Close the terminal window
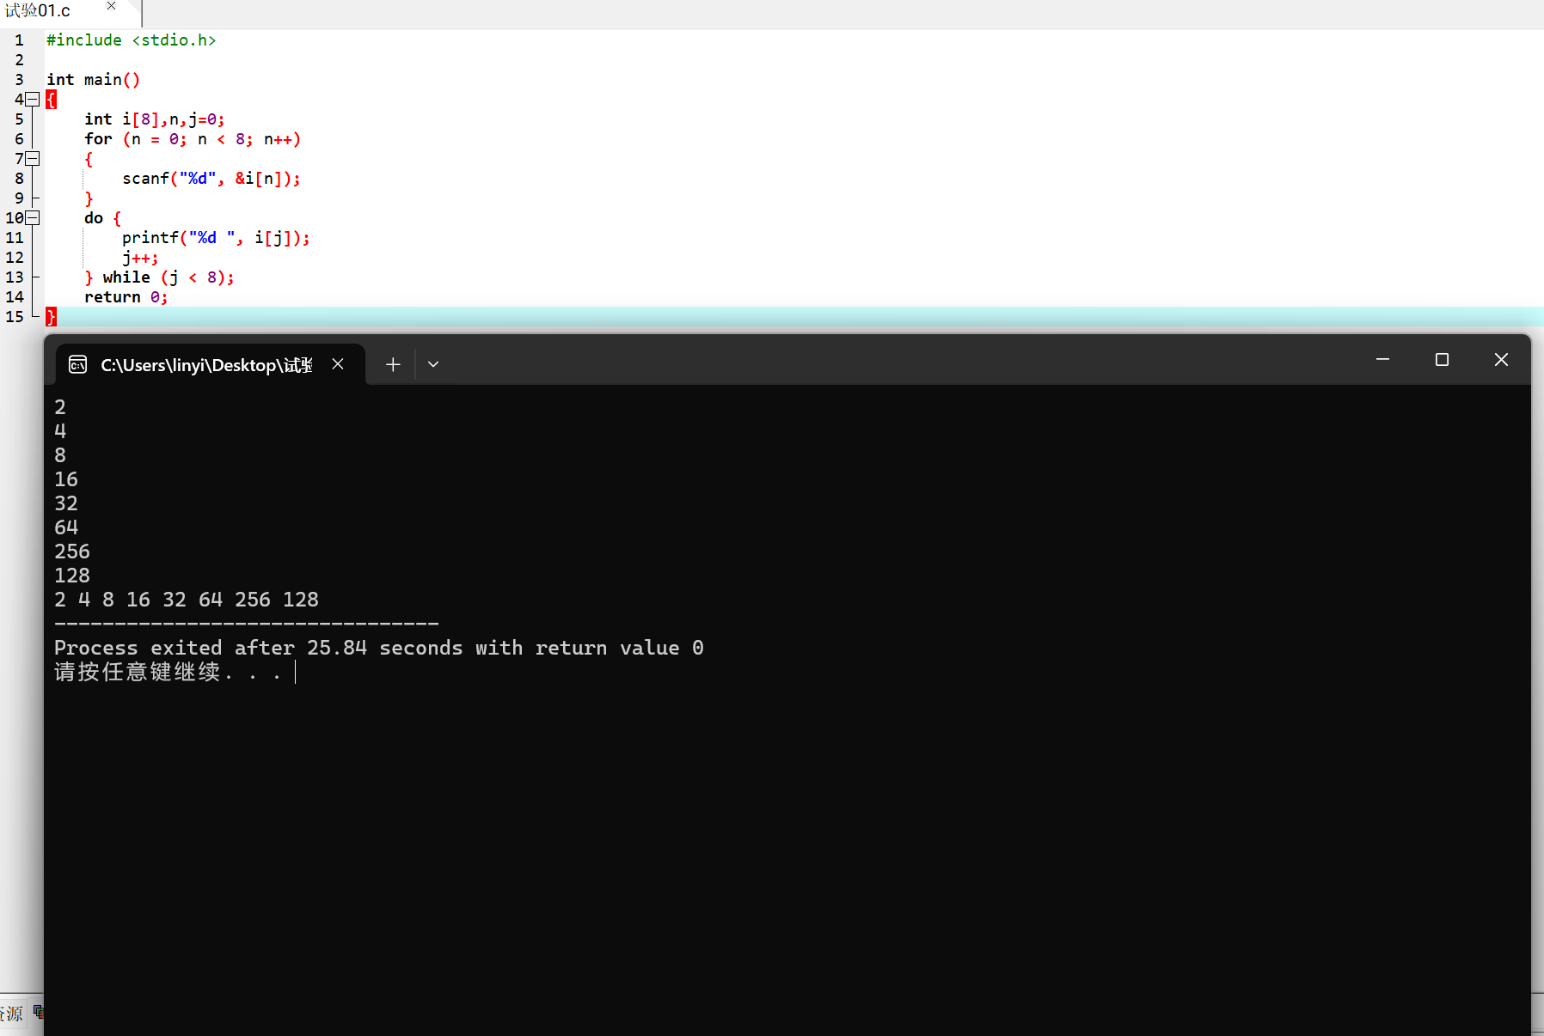Image resolution: width=1544 pixels, height=1036 pixels. (1501, 359)
